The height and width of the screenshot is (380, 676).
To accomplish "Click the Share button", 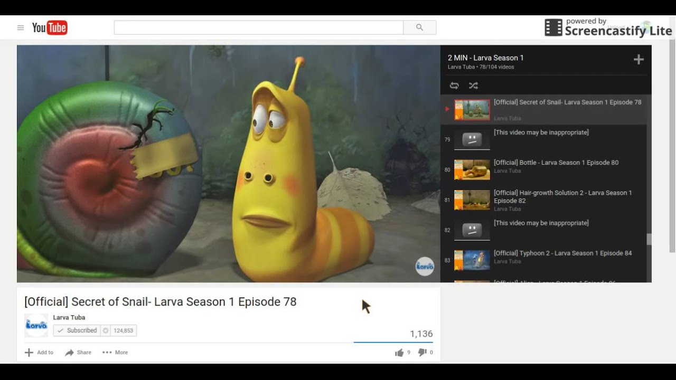I will 78,353.
